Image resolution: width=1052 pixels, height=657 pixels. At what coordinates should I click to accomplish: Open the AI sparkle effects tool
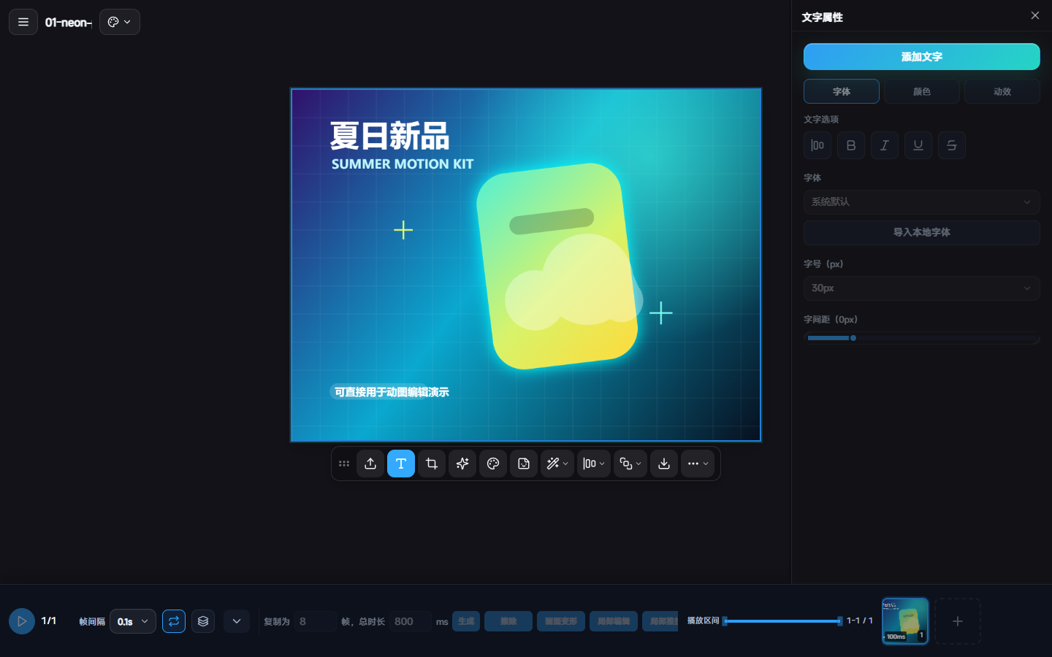point(462,464)
